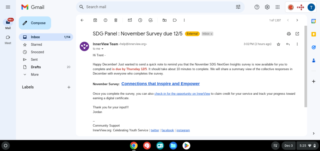
Task: Delete this email with trash icon
Action: [x=116, y=20]
